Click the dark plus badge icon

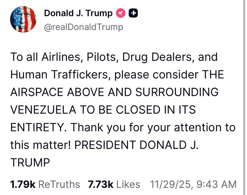point(133,13)
